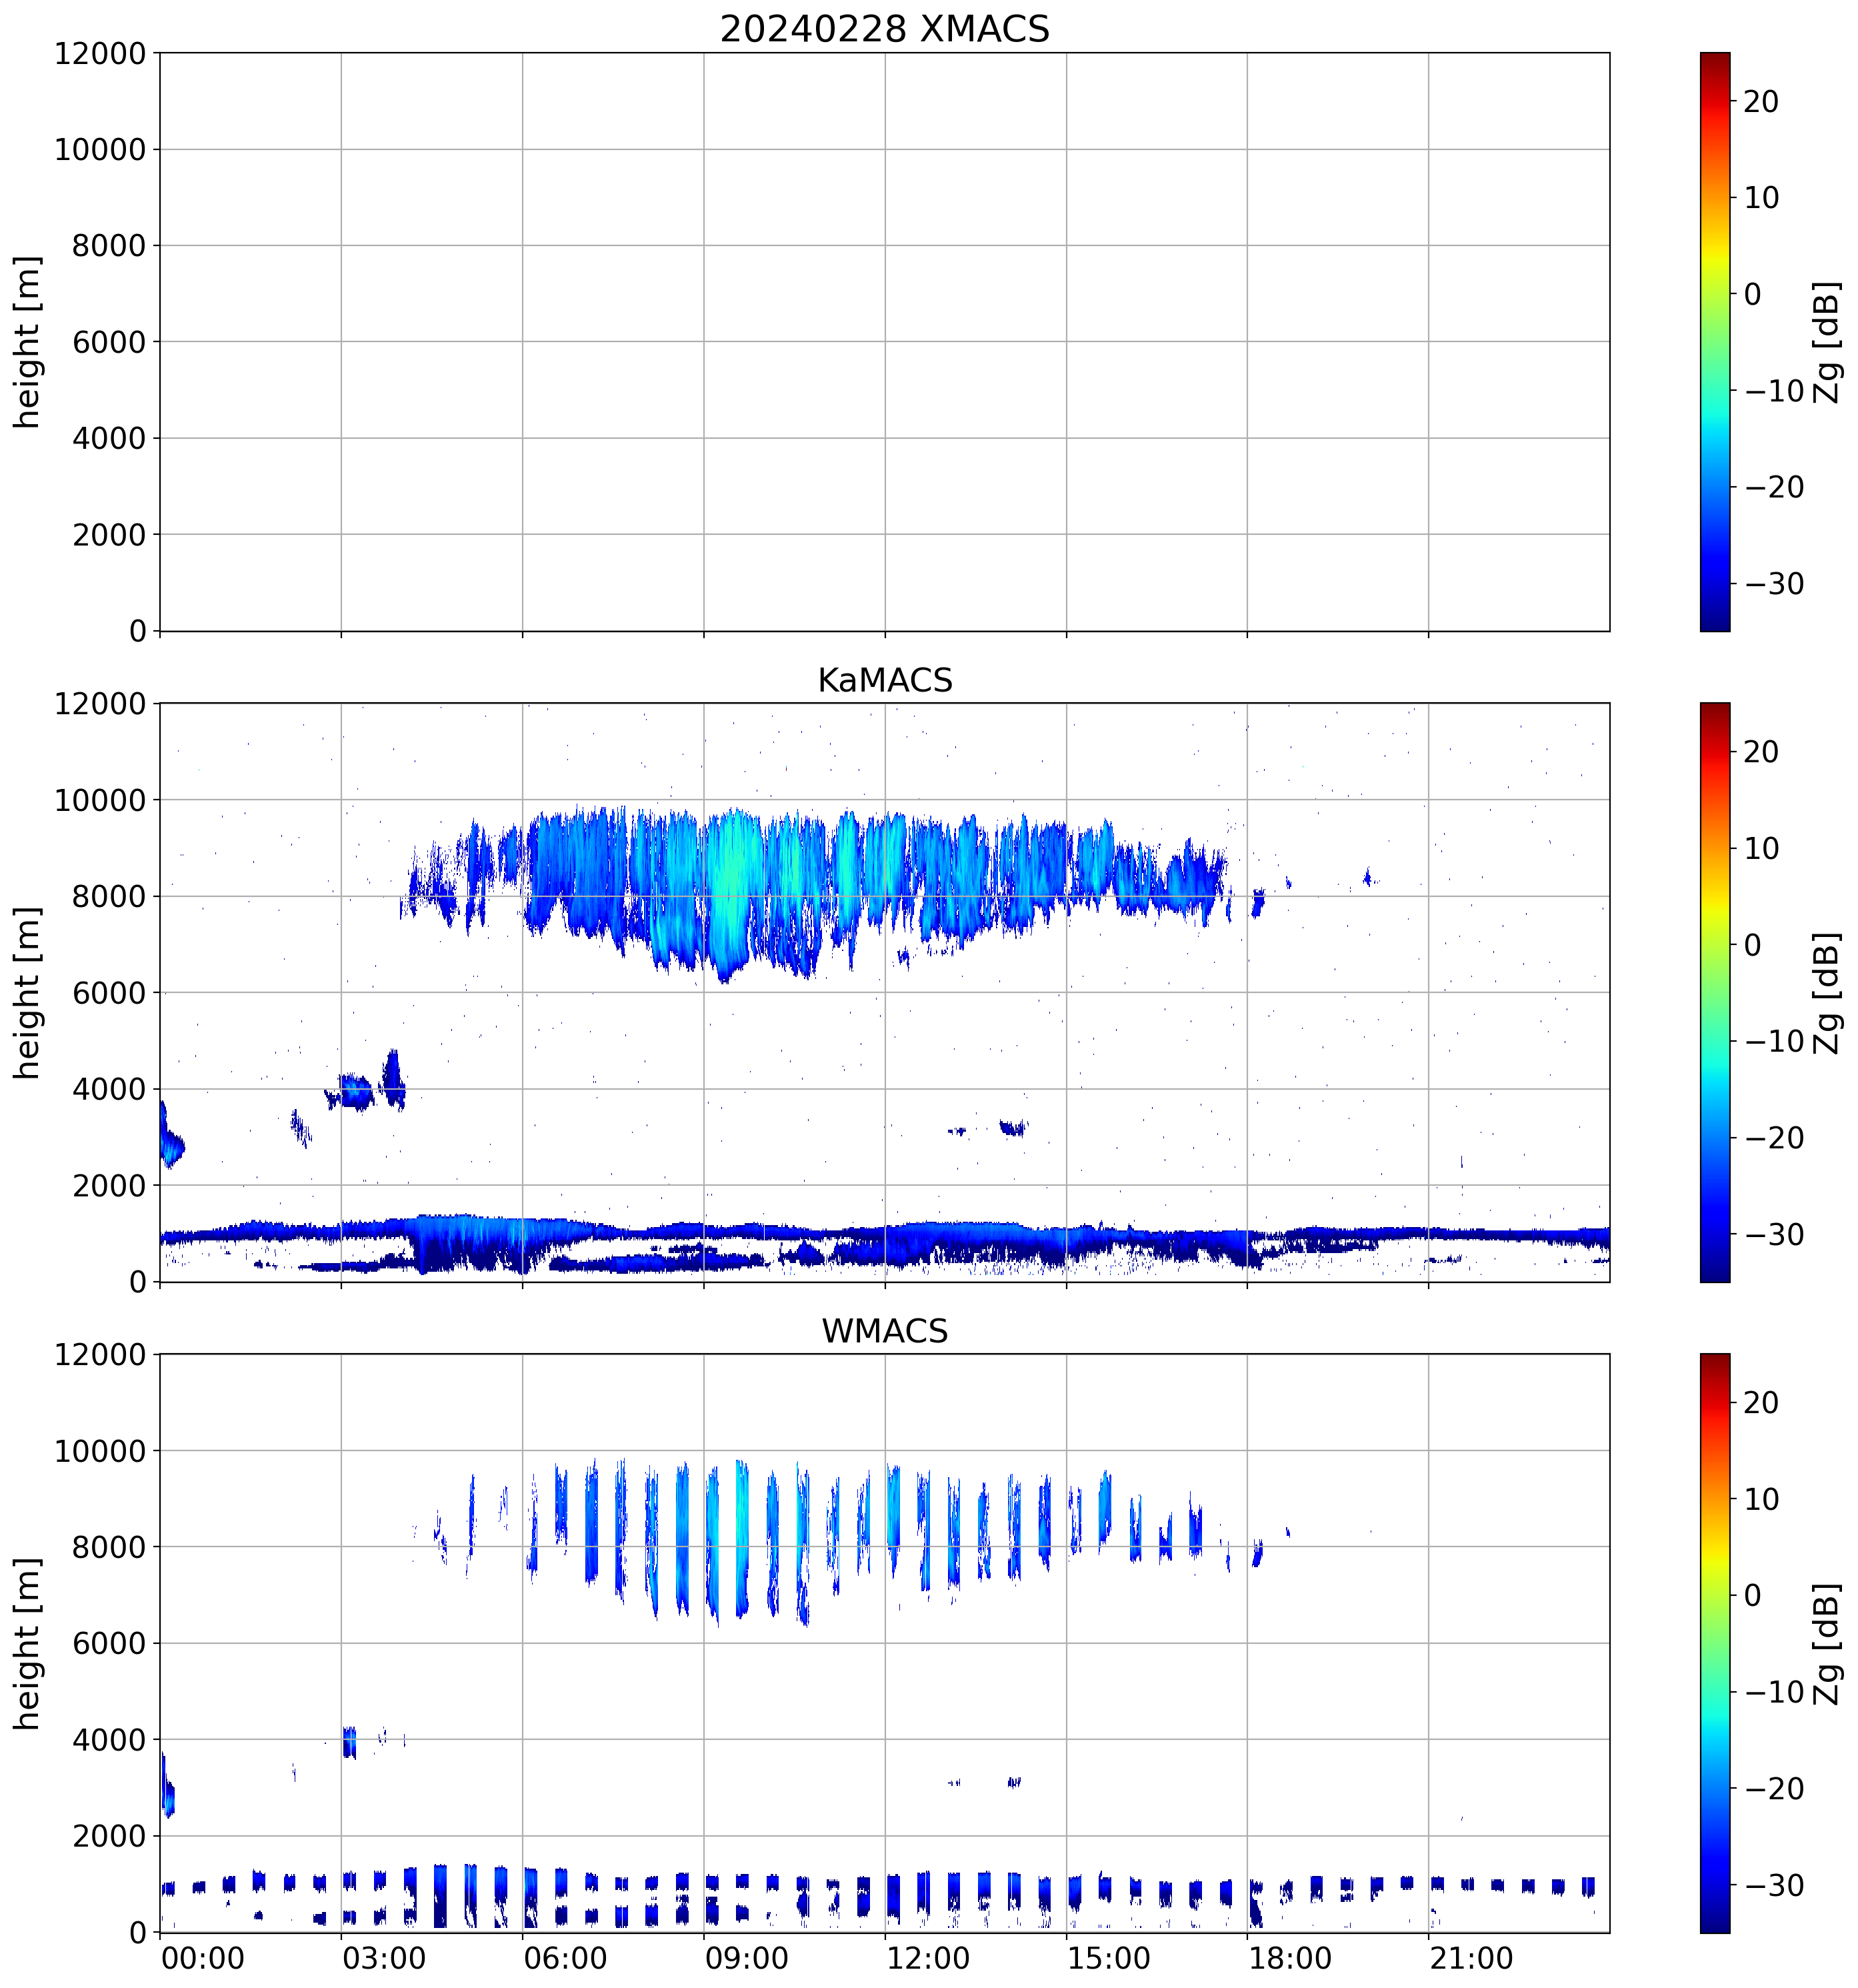1858x1988 pixels.
Task: Click the 18:00 time axis label
Action: [1289, 1958]
